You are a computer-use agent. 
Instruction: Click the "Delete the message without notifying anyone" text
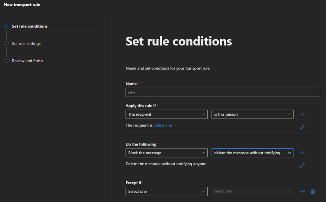pos(166,164)
